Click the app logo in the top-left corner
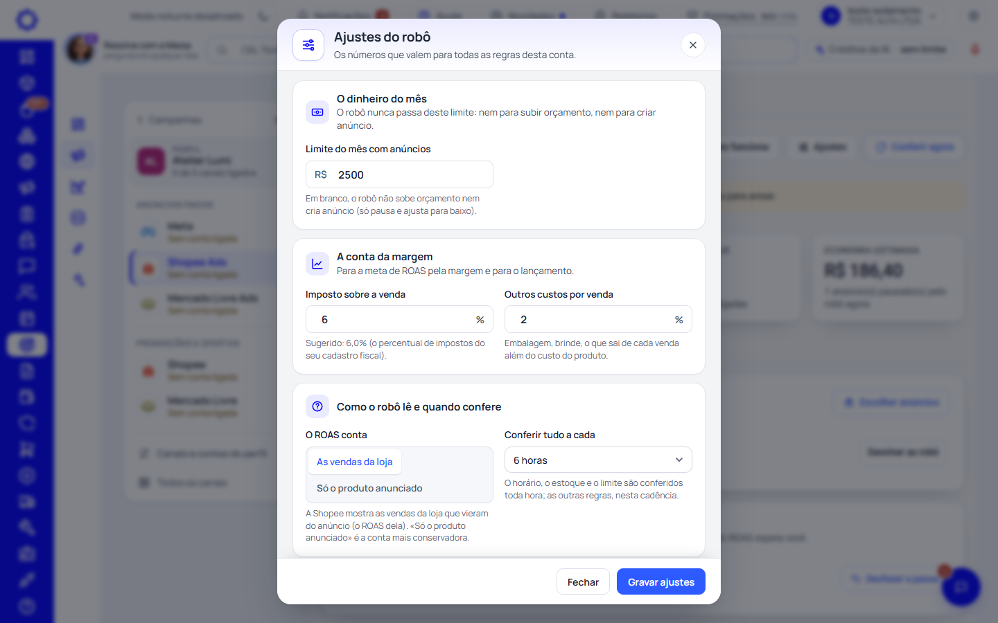 27,19
